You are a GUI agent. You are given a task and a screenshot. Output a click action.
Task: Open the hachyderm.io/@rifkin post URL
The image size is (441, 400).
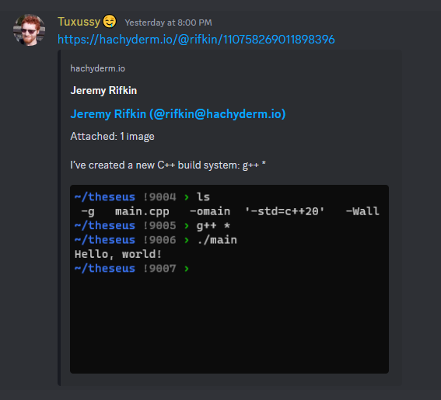(x=196, y=40)
